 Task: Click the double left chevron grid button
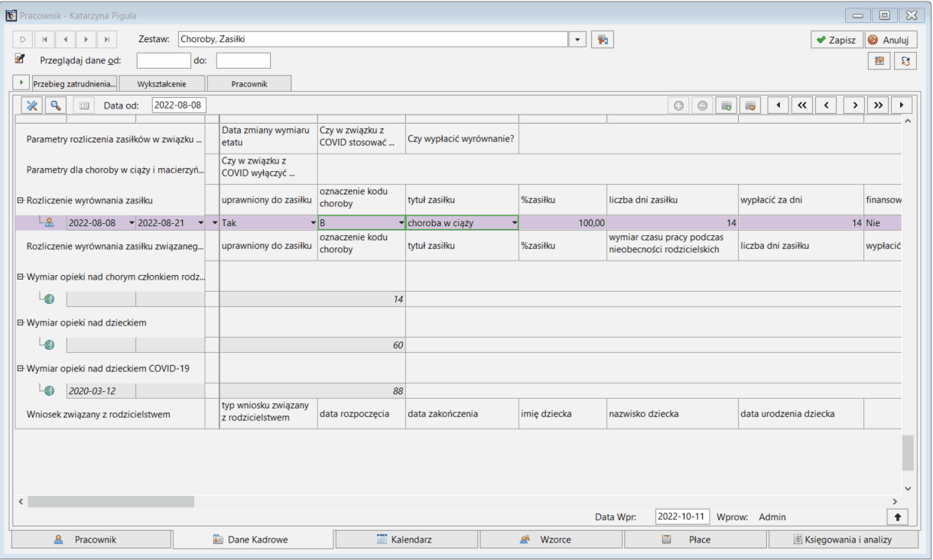(x=801, y=105)
